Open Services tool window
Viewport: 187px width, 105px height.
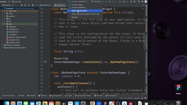click(x=98, y=95)
